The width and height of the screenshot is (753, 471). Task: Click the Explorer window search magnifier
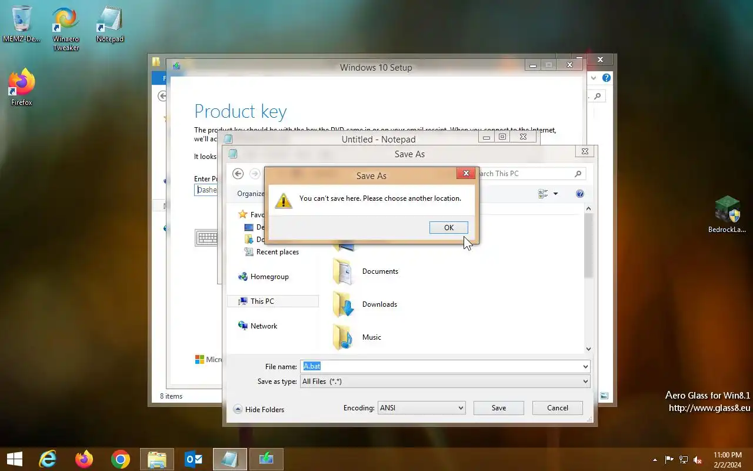click(x=598, y=96)
